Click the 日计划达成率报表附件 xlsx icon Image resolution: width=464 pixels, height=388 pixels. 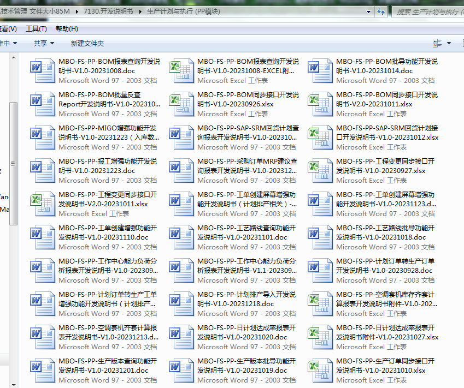[x=320, y=337]
